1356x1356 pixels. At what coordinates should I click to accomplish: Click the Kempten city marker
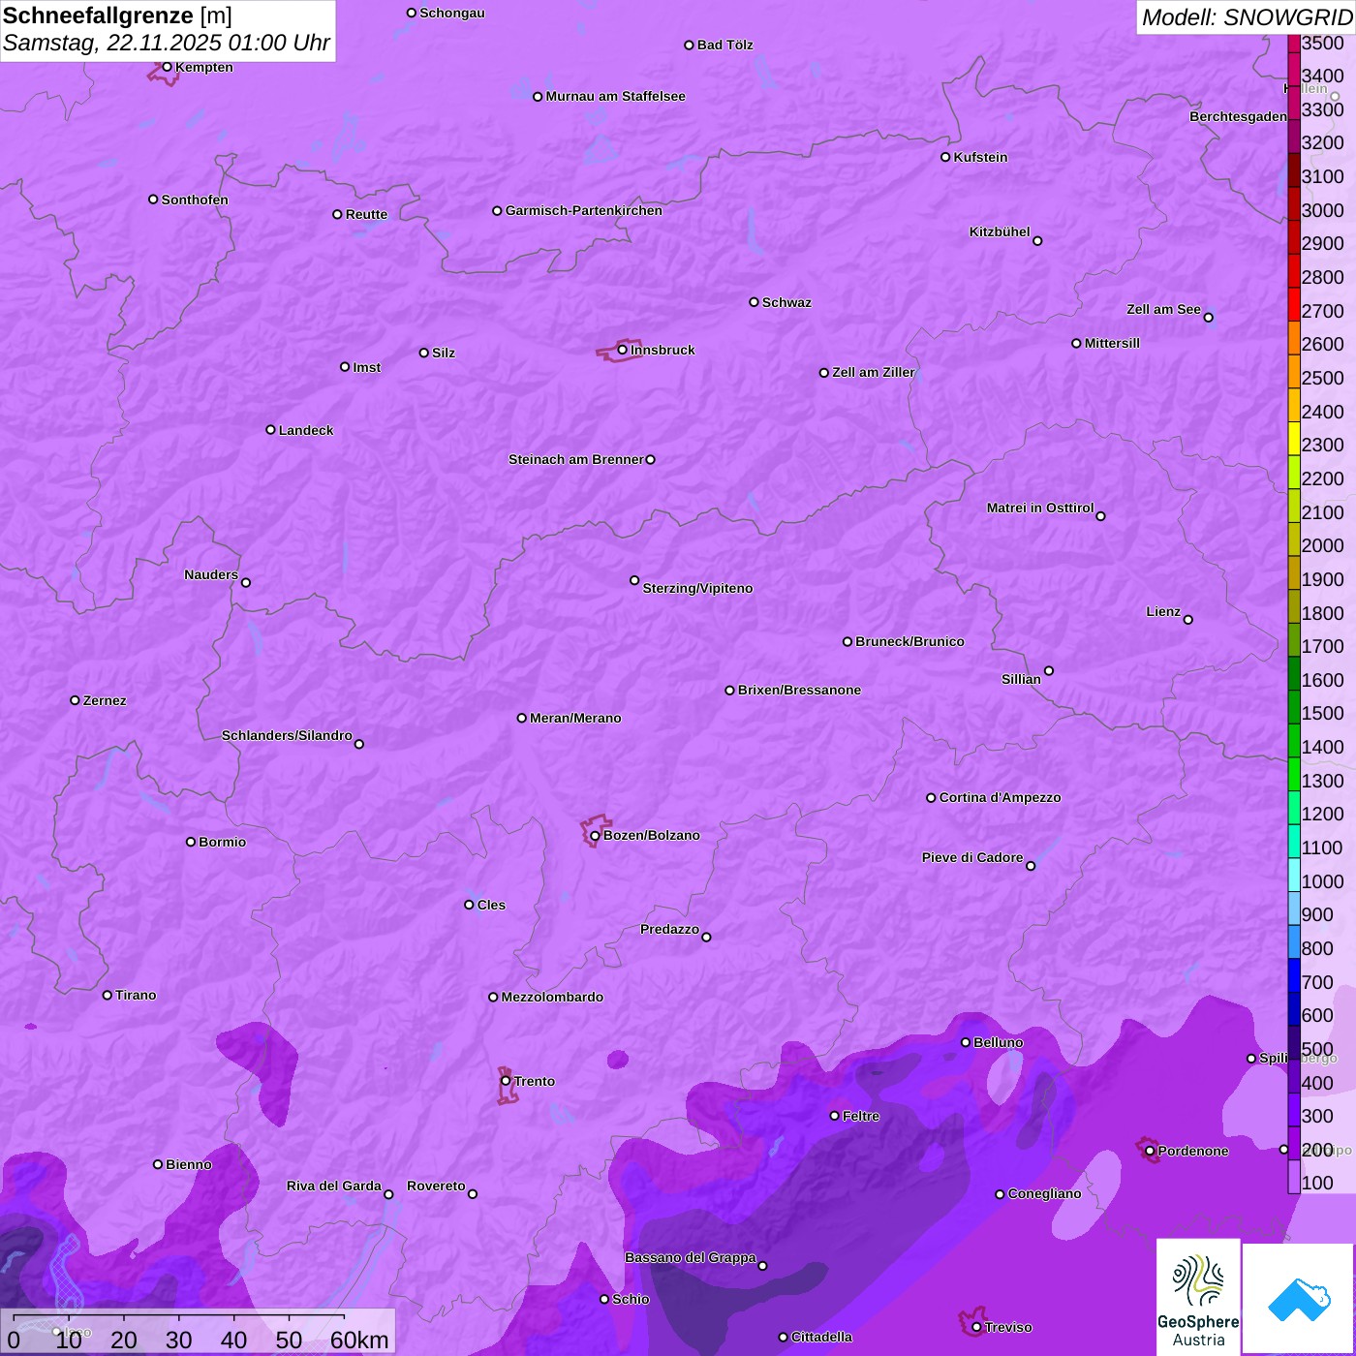point(168,67)
